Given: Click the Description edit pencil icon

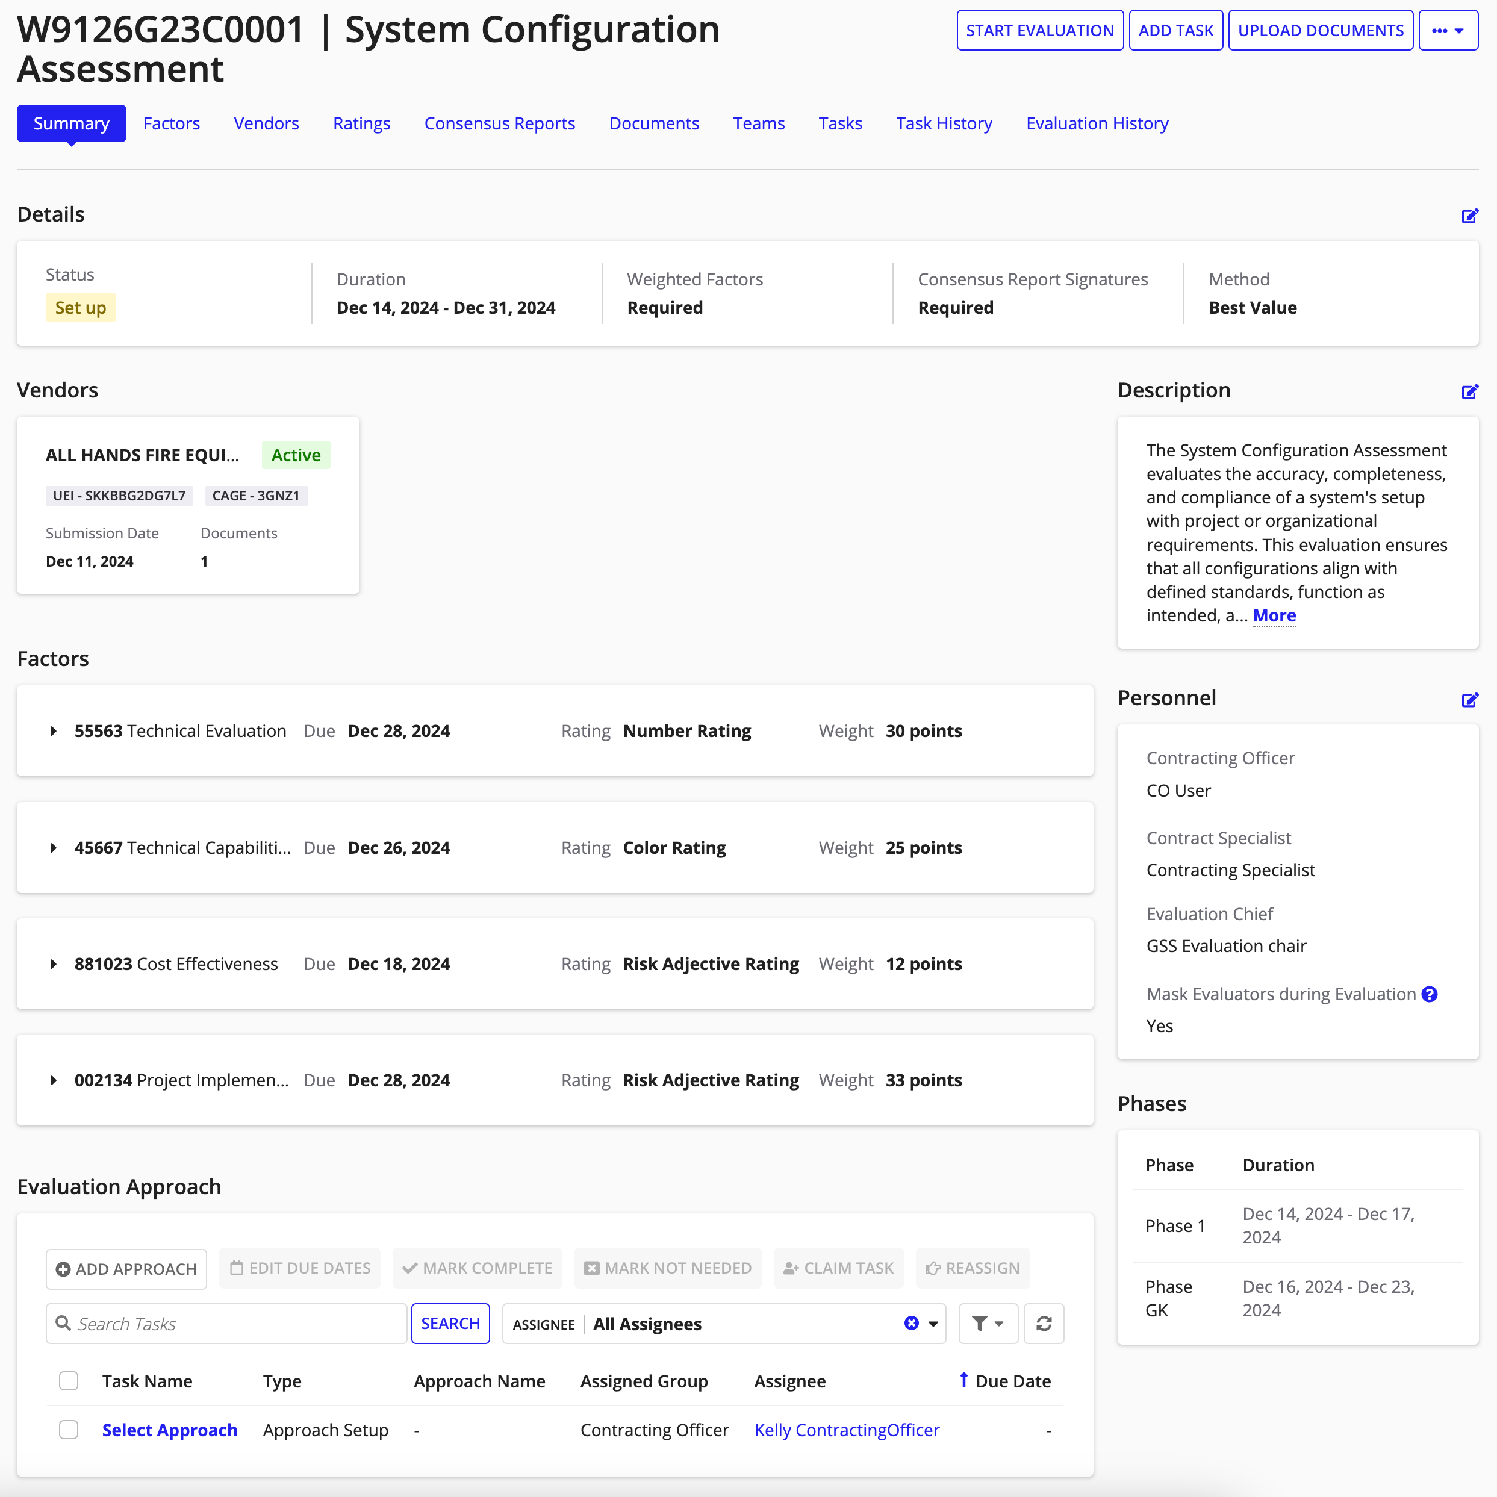Looking at the screenshot, I should point(1469,391).
